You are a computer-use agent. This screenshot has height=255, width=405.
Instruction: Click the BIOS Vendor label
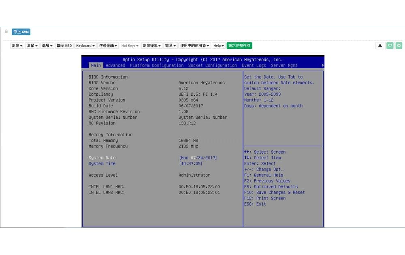102,83
